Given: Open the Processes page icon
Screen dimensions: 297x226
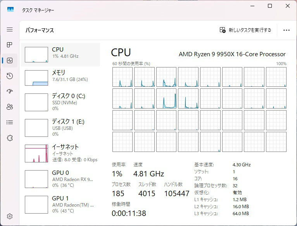Looking at the screenshot, I should click(x=10, y=45).
